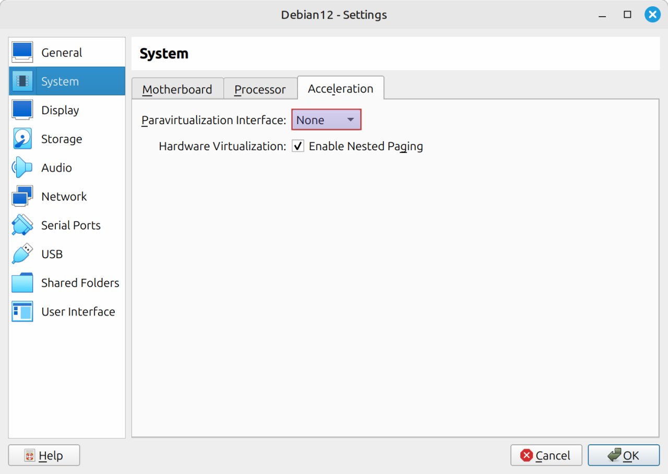The width and height of the screenshot is (668, 474).
Task: Select the Network monitors icon
Action: pos(22,197)
